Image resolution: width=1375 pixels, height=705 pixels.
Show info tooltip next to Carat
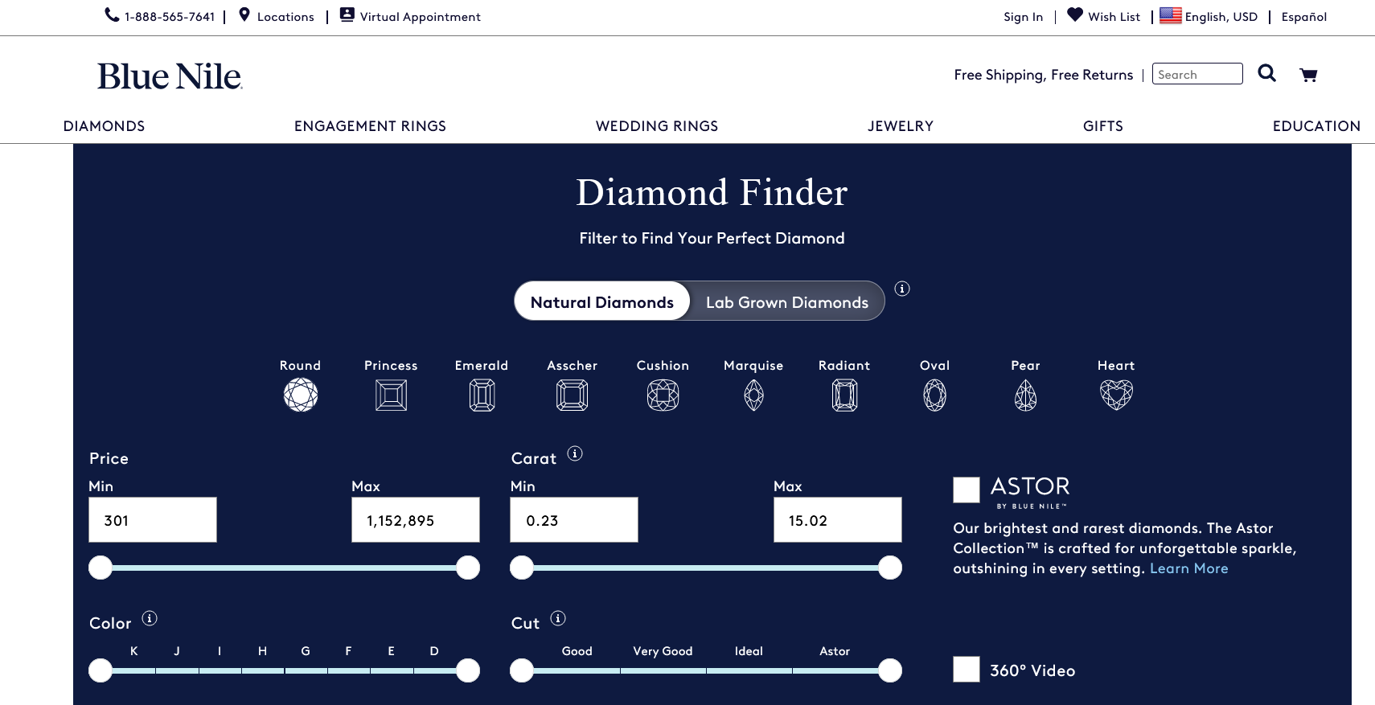tap(574, 454)
